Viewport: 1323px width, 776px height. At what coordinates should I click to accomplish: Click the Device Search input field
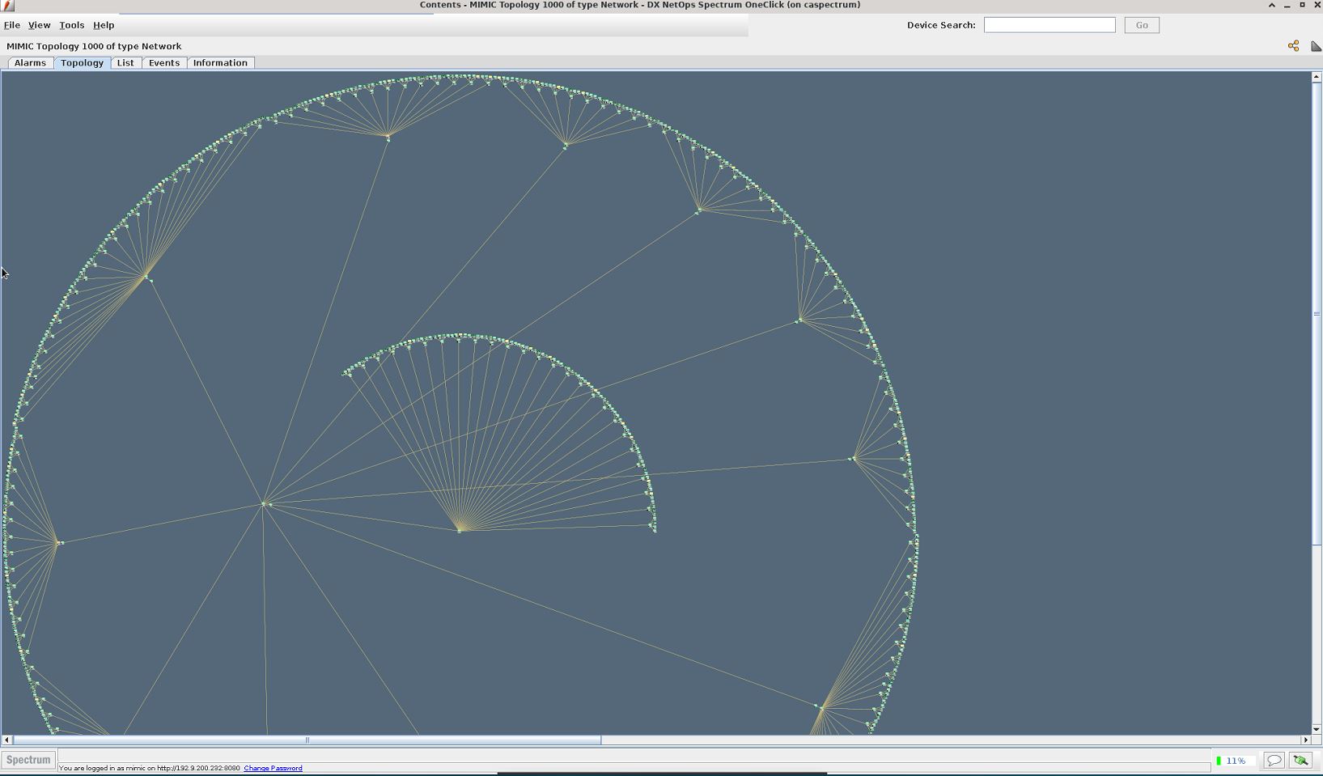pos(1049,25)
